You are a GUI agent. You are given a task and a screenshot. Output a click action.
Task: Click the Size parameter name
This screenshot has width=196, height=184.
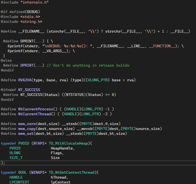[55, 158]
